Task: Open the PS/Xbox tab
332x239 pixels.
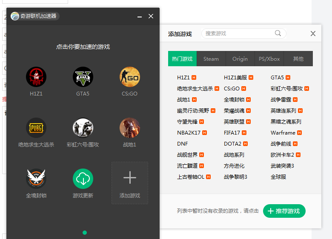Action: (269, 59)
